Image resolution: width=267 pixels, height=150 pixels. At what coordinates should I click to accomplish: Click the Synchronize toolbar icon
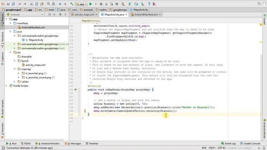(x=13, y=4)
